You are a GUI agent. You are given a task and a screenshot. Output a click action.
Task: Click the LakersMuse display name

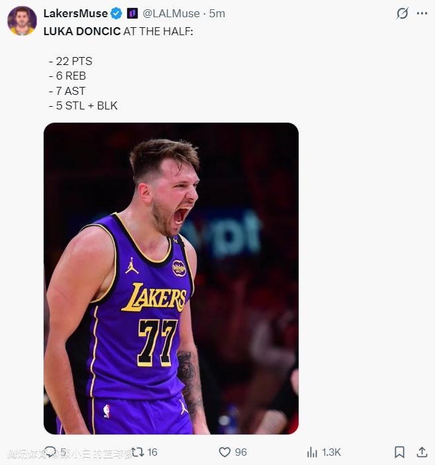click(75, 13)
